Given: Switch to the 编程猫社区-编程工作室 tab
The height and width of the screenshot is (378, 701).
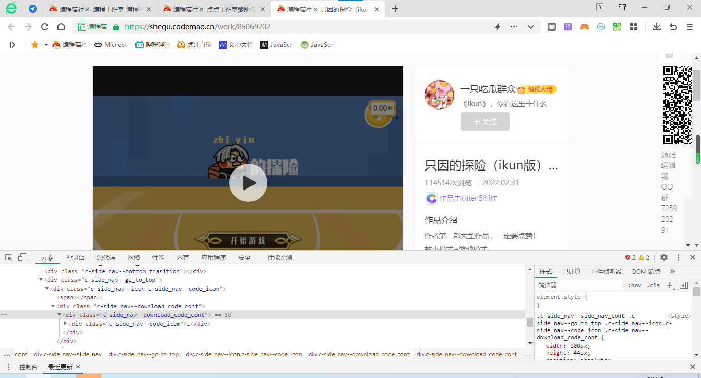Looking at the screenshot, I should point(99,9).
